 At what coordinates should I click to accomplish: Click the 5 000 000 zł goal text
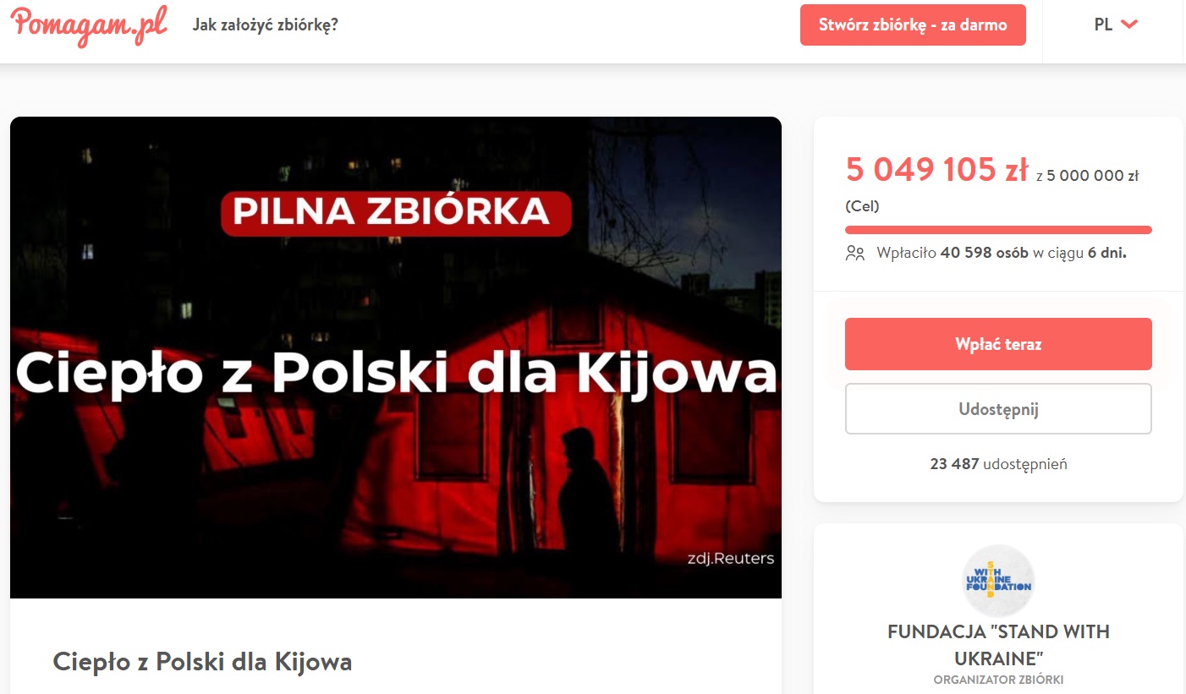(1093, 176)
